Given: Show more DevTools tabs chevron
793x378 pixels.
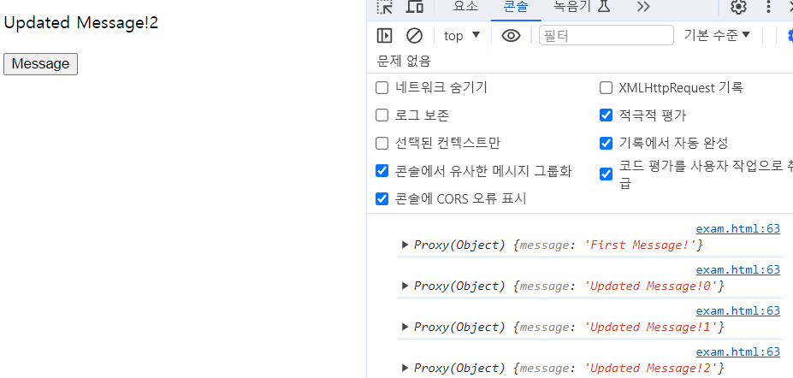Looking at the screenshot, I should [643, 7].
